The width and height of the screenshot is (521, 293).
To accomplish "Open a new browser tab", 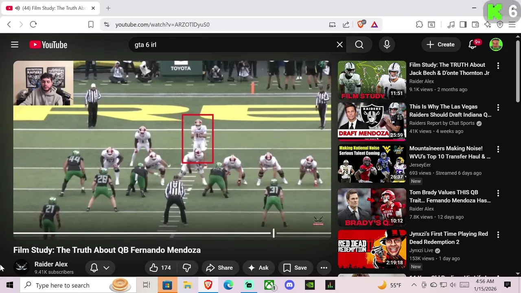I will (x=108, y=8).
